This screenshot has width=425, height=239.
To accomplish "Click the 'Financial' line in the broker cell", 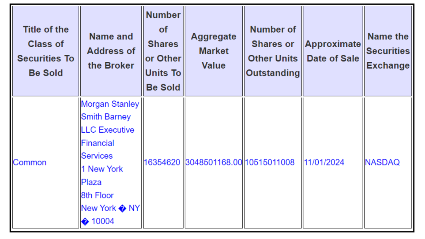I will 98,143.
